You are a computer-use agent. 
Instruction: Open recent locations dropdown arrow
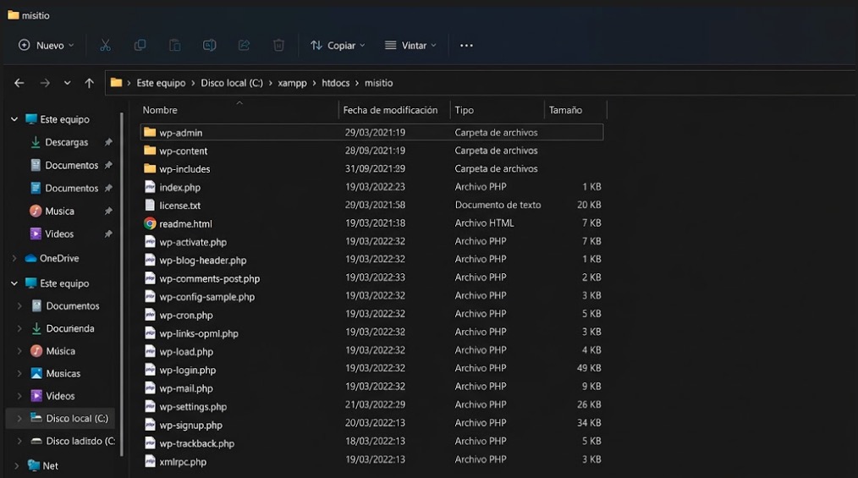pos(68,83)
